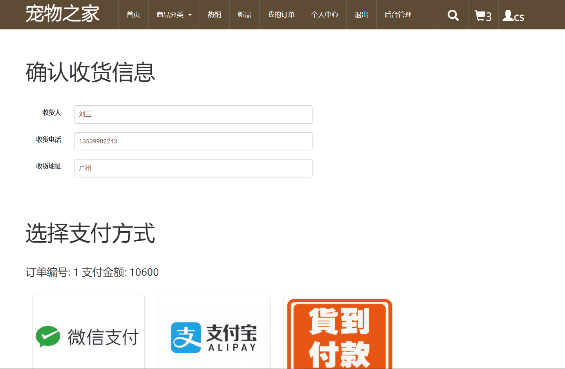Go to 我的订单
Screen dimensions: 565x369
281,14
